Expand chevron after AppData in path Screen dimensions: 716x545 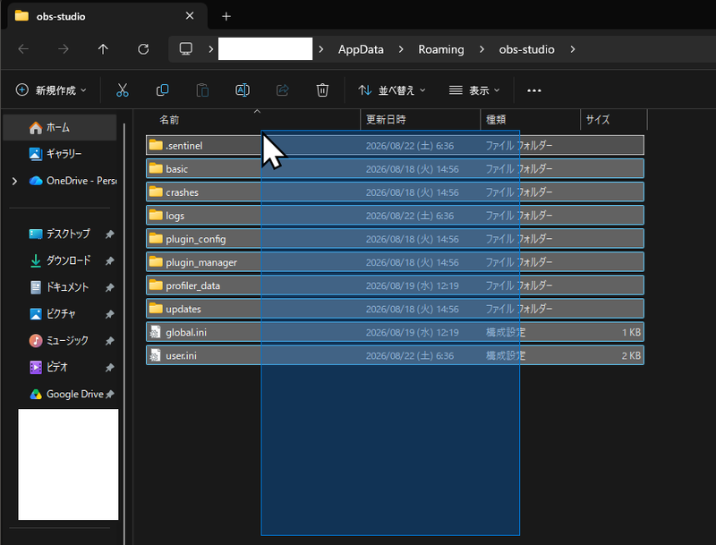pyautogui.click(x=401, y=49)
